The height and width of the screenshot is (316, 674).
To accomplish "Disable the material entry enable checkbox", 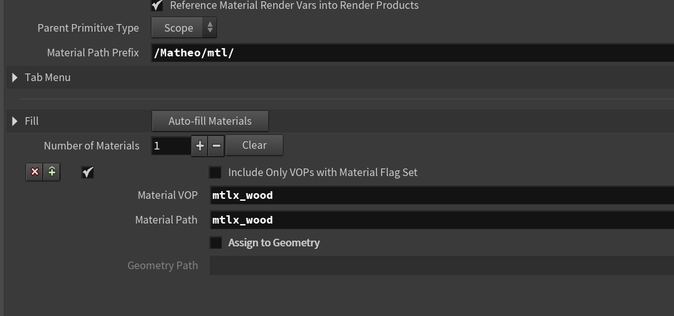I will 87,172.
